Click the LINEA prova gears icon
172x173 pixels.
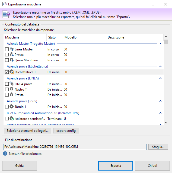12,84
